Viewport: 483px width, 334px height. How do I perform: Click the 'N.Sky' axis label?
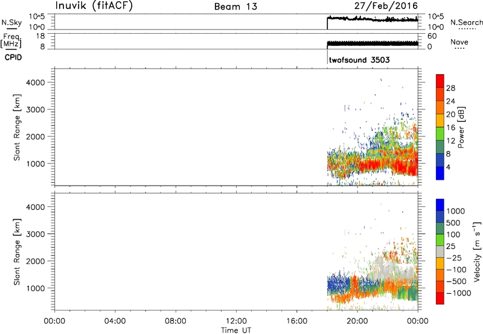(x=11, y=22)
